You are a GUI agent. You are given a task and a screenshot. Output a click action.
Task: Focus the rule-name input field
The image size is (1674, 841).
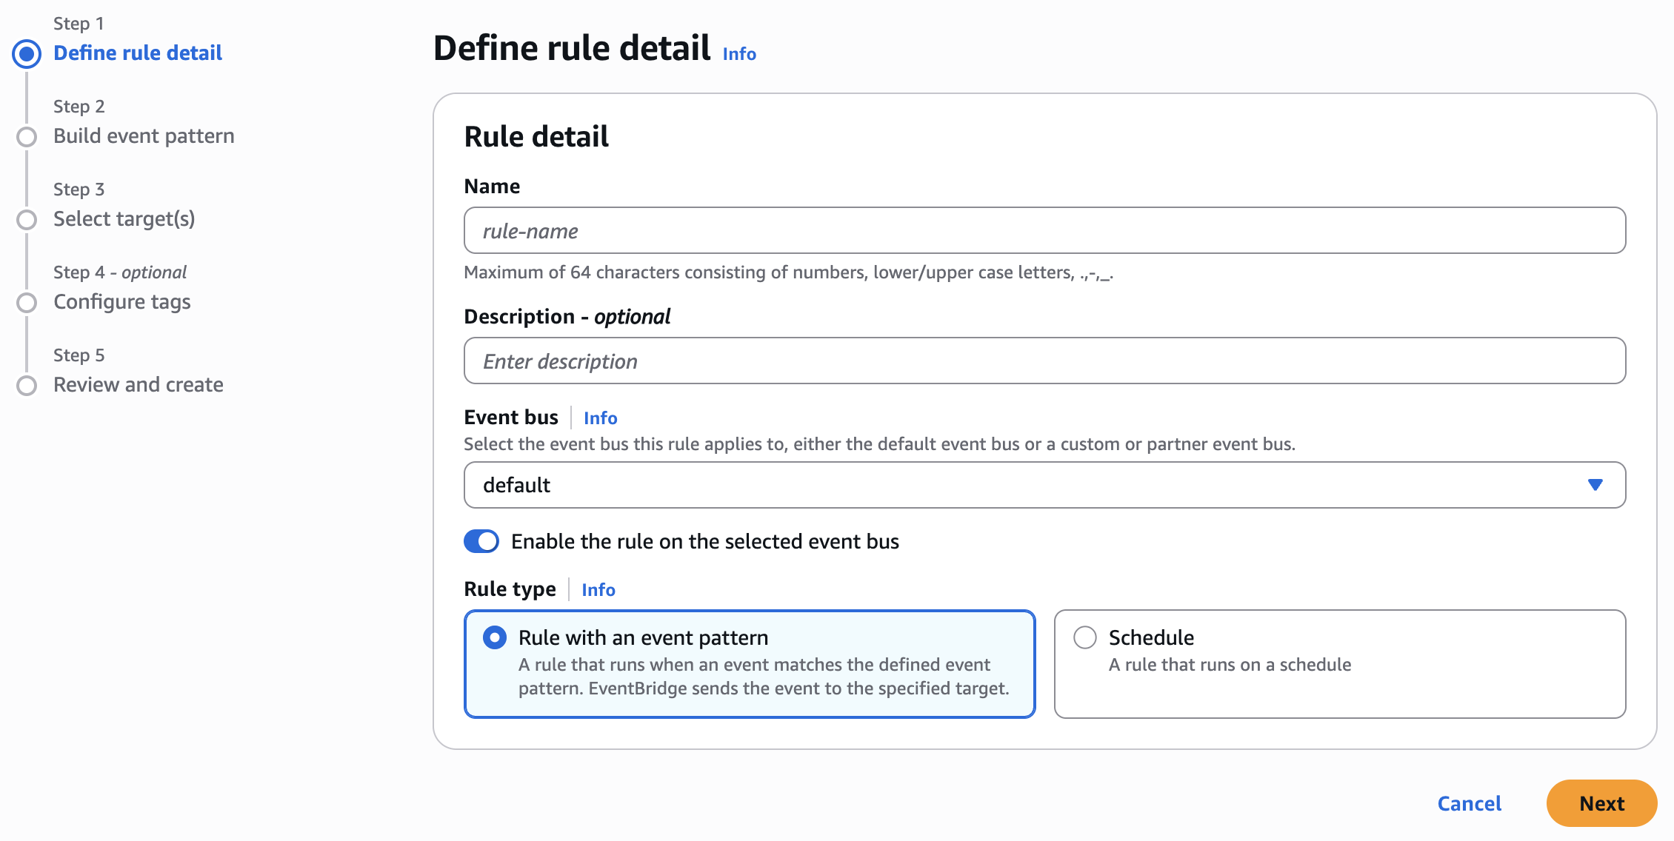tap(1044, 230)
